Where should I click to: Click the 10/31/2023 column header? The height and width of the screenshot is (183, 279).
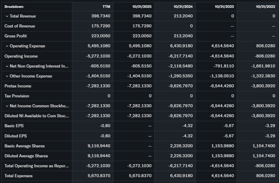point(224,7)
